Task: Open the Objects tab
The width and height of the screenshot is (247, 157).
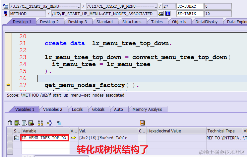Action: click(179, 22)
